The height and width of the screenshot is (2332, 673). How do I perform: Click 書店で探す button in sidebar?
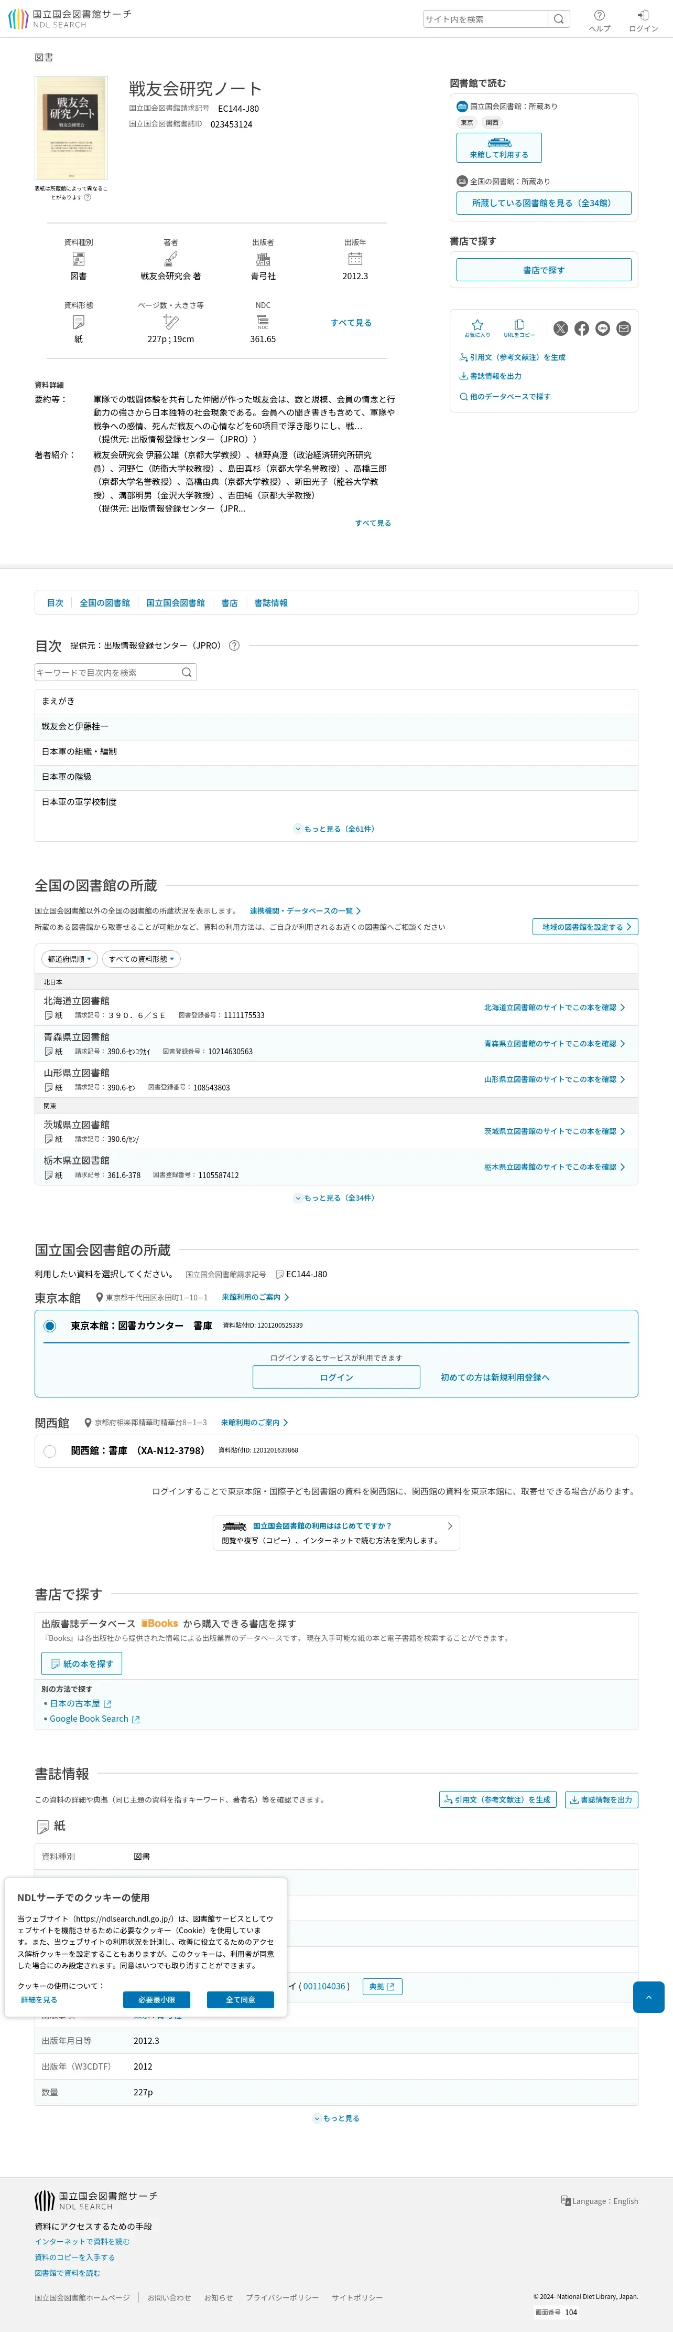tap(544, 270)
